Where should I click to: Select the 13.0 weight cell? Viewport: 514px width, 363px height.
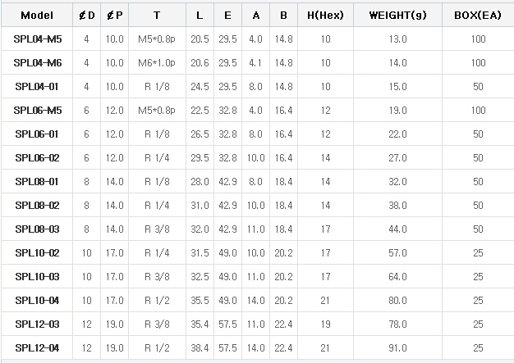click(x=397, y=39)
